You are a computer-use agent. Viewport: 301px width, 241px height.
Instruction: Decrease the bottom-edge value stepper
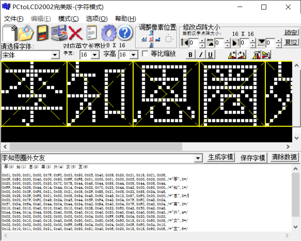[279, 45]
